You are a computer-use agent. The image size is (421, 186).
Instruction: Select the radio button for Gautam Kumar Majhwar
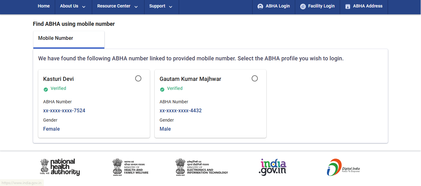pos(255,78)
